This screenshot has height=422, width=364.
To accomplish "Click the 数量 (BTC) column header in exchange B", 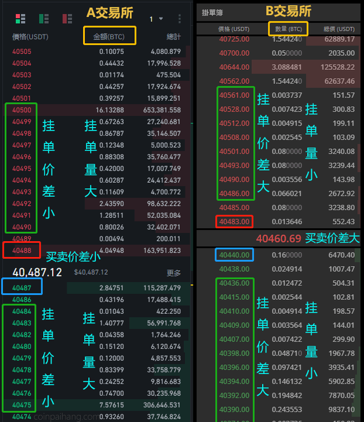I will pyautogui.click(x=288, y=29).
